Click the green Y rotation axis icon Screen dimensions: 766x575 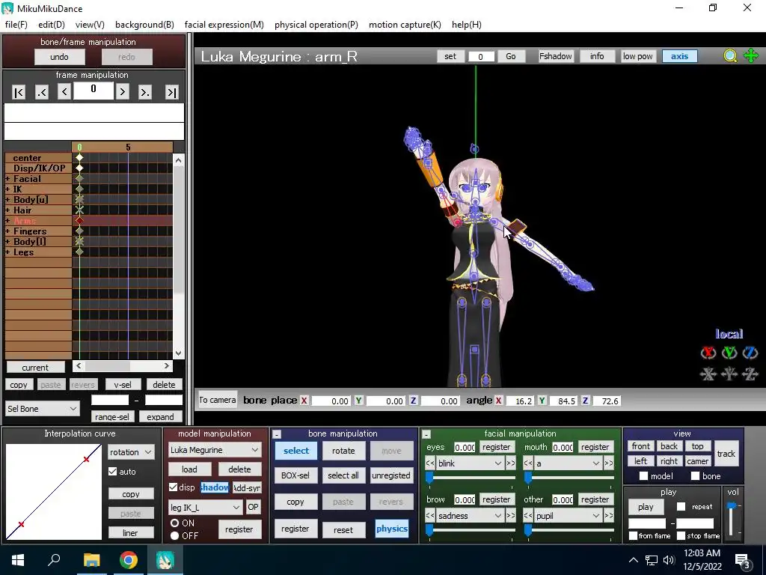[x=729, y=353]
